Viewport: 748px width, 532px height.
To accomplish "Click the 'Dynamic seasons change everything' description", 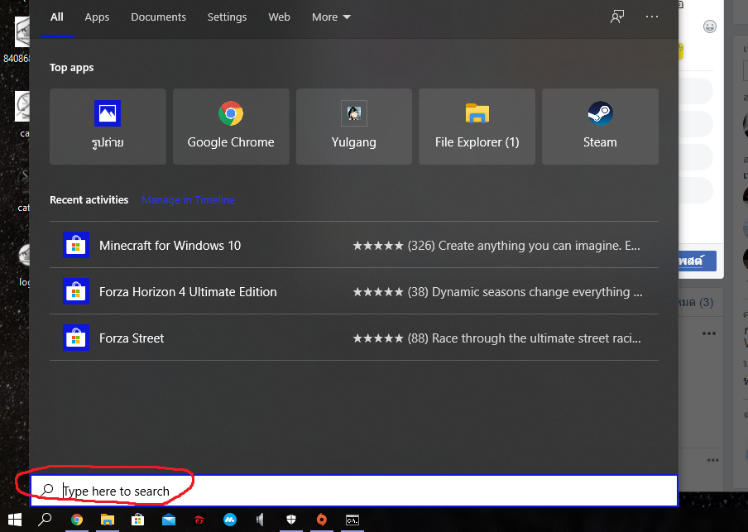I will 537,291.
